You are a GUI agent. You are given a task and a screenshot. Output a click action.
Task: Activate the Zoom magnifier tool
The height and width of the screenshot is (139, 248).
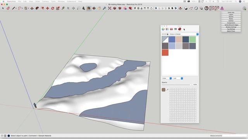104,8
